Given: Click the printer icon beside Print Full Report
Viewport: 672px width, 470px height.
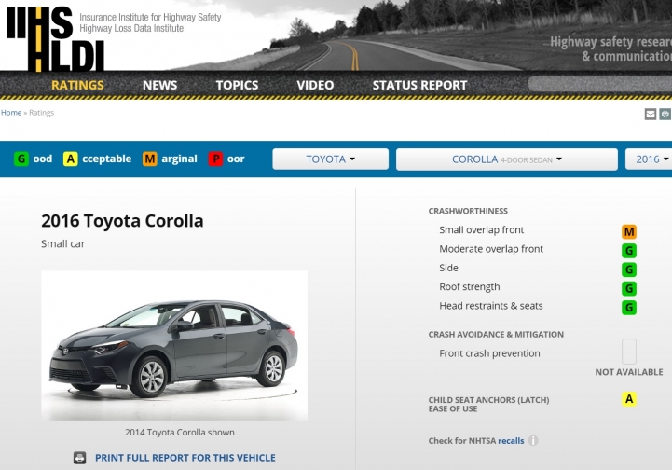Looking at the screenshot, I should [80, 458].
